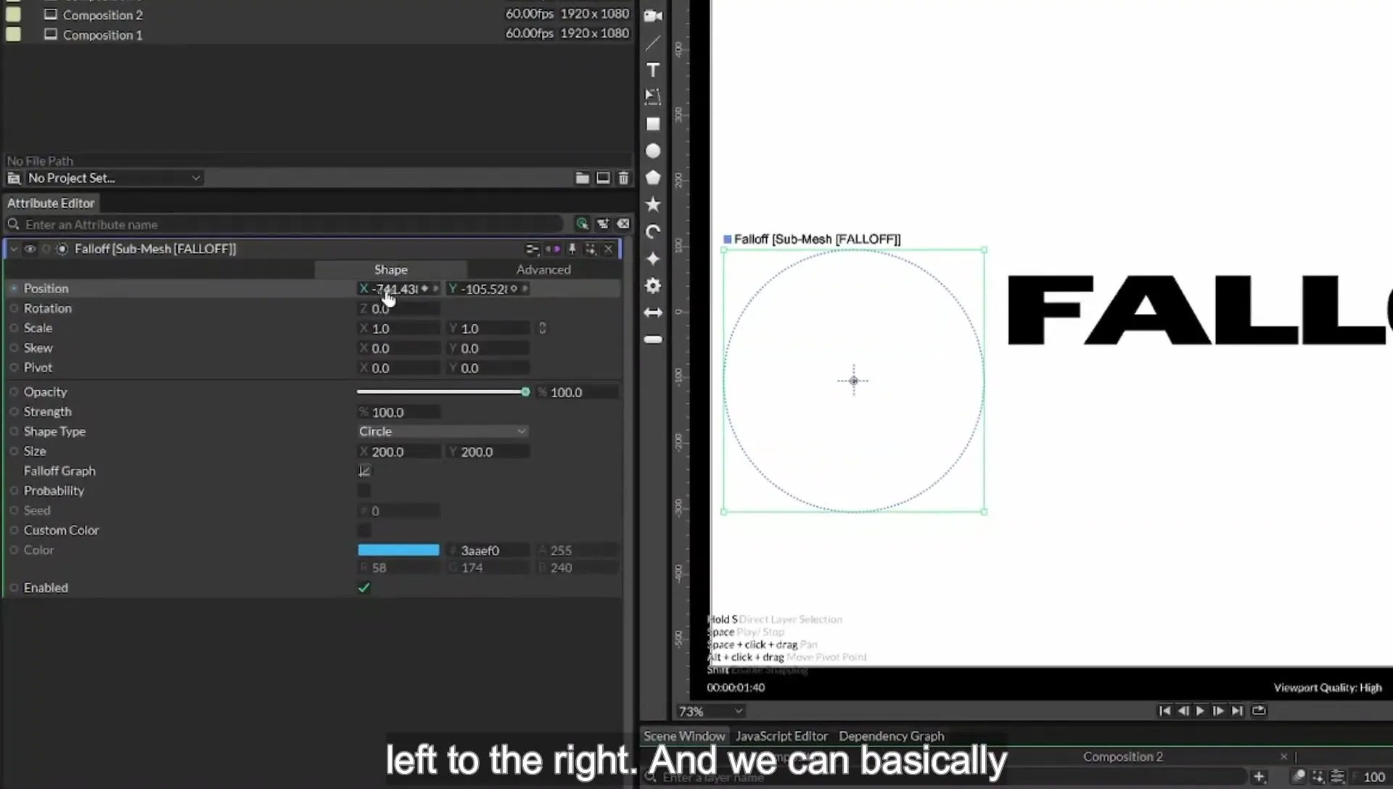Open the blue Color swatch picker
Viewport: 1393px width, 789px height.
click(x=398, y=550)
